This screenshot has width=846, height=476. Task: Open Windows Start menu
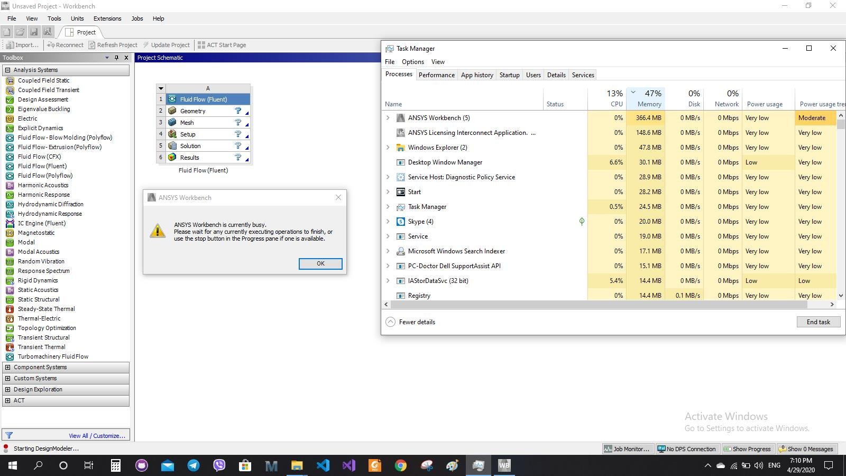(13, 465)
